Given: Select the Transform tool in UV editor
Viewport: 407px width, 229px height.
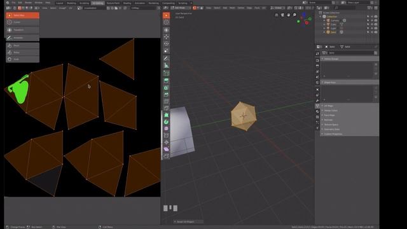Looking at the screenshot, I should click(x=23, y=30).
